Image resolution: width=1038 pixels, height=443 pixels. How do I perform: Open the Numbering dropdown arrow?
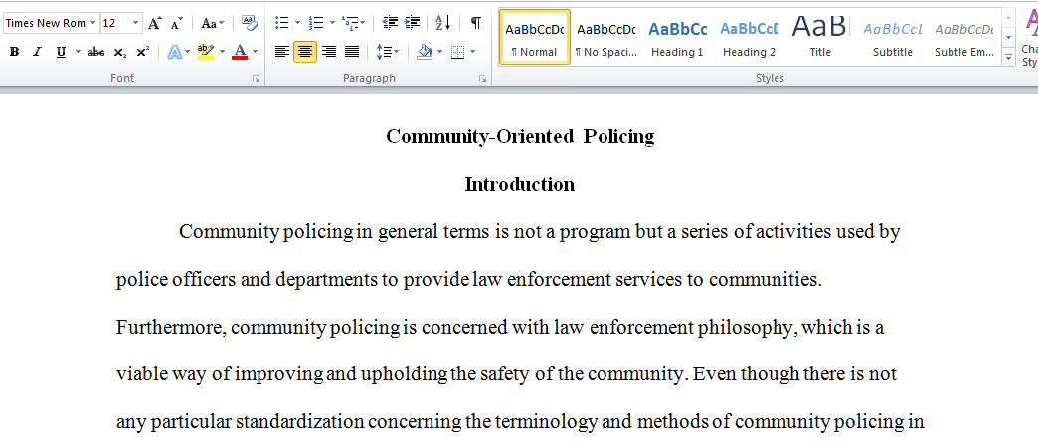332,23
